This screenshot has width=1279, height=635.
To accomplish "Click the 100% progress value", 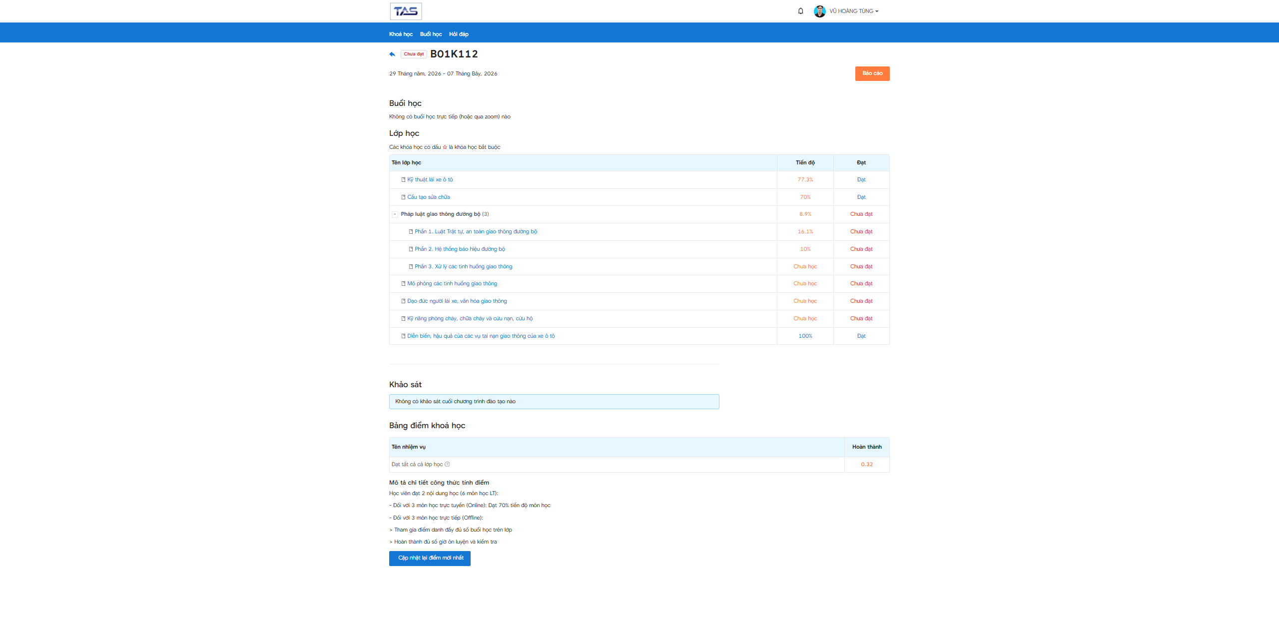I will (x=805, y=336).
